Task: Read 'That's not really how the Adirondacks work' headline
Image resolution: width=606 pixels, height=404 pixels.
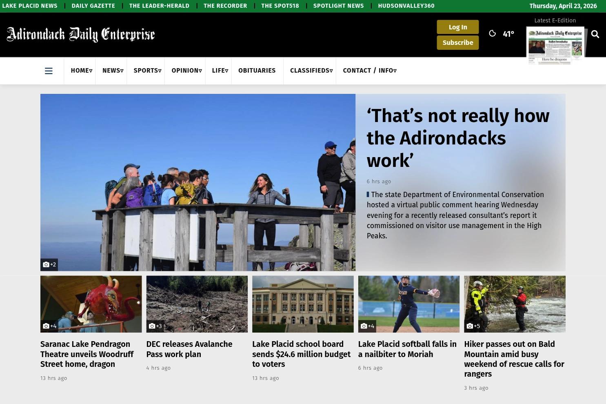Action: click(x=458, y=138)
